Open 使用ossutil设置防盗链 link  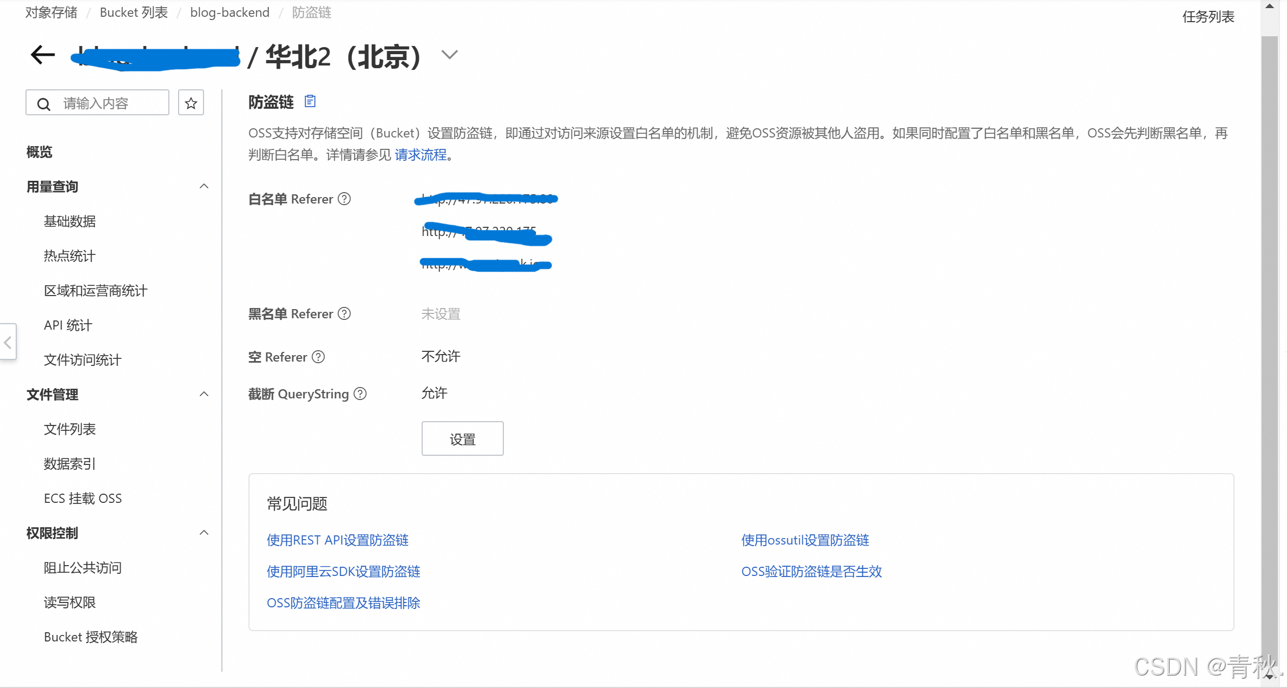(x=805, y=540)
